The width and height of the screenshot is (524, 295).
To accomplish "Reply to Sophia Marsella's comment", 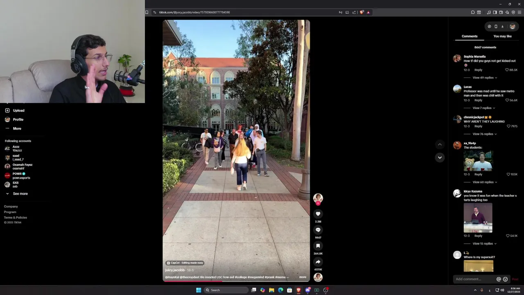I will (478, 70).
